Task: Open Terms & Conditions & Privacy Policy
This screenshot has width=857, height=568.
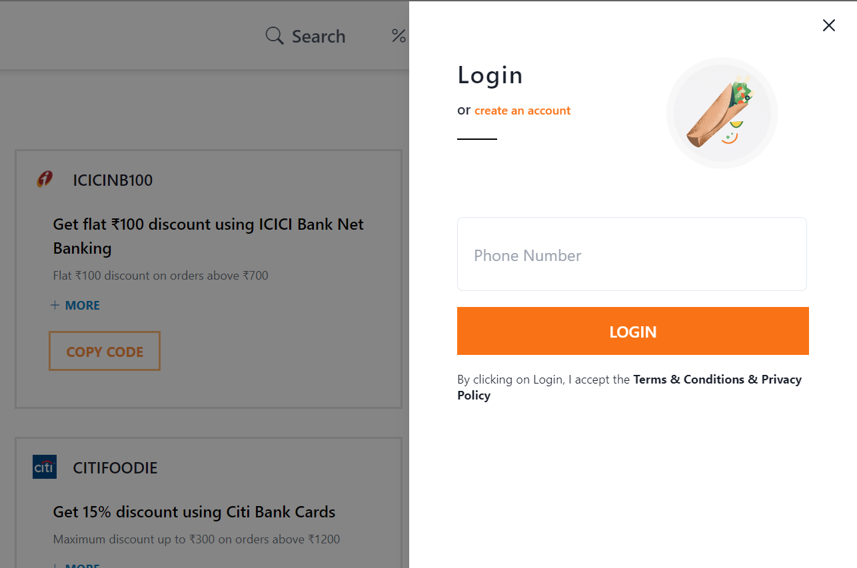Action: pyautogui.click(x=629, y=387)
